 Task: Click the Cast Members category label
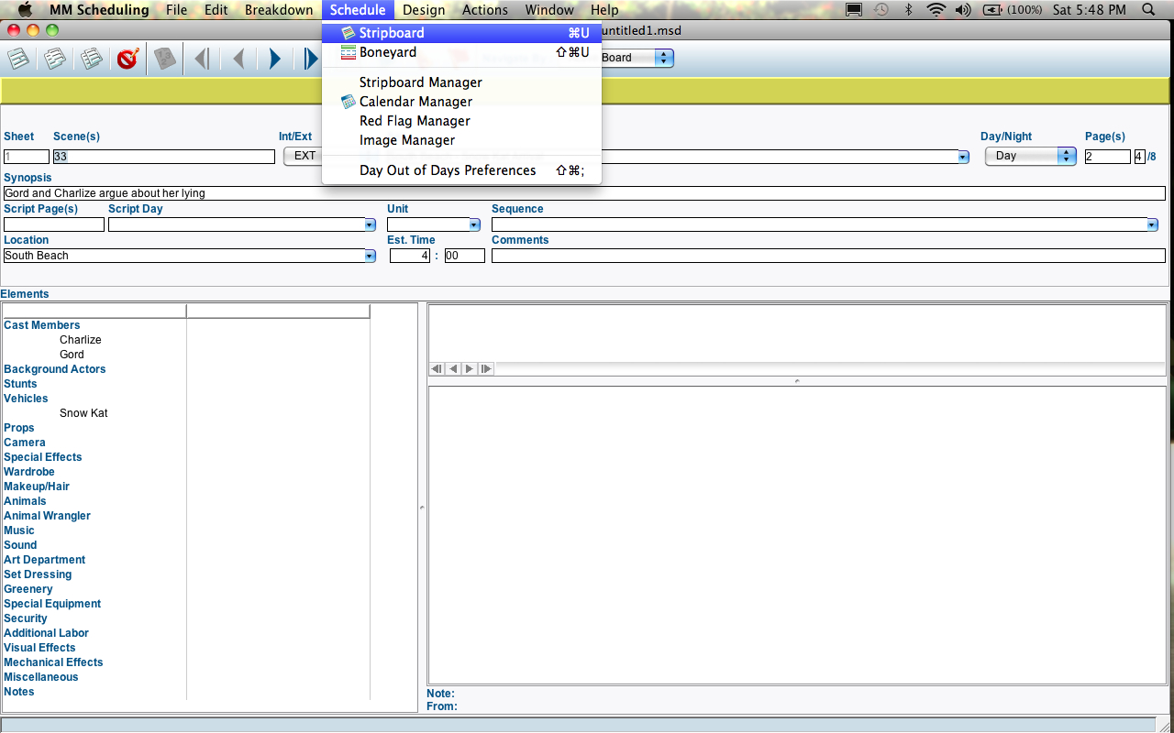(42, 325)
